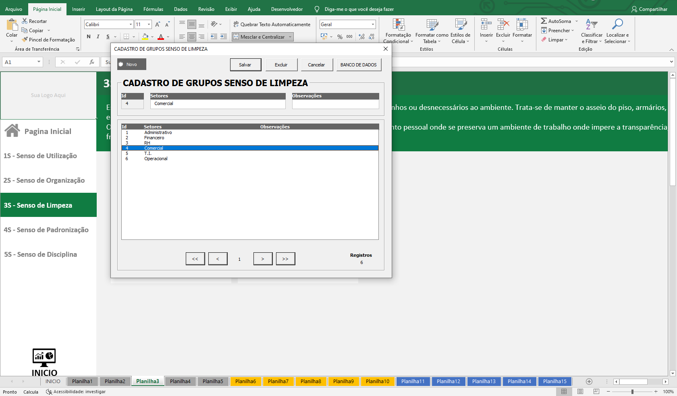Click the house icon beside Pagina Inicial
Screen dimensions: 677x396
coord(12,131)
